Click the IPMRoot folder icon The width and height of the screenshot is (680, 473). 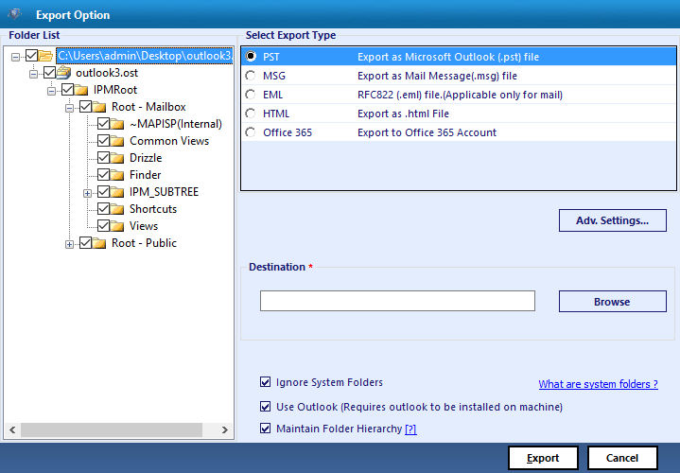click(x=81, y=89)
